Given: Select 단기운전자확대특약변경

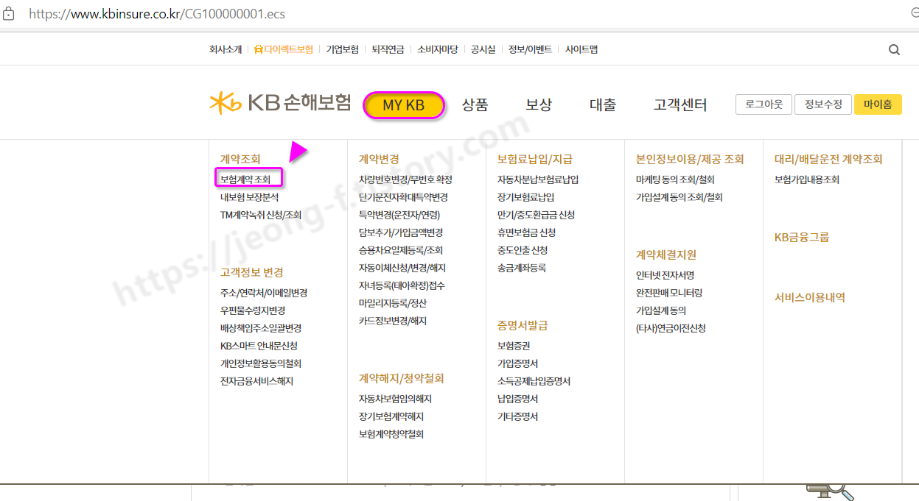Looking at the screenshot, I should [x=403, y=197].
